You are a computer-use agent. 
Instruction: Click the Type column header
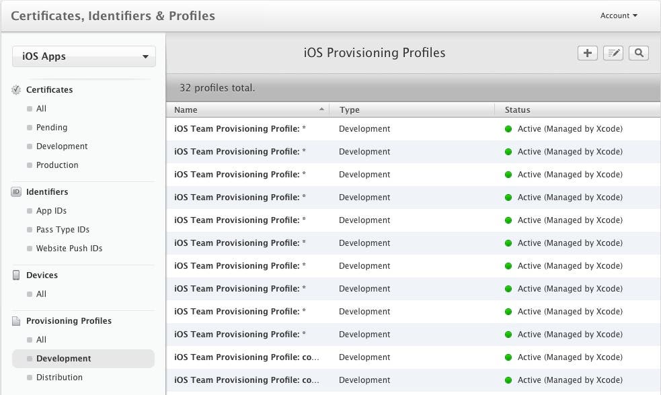click(x=350, y=109)
